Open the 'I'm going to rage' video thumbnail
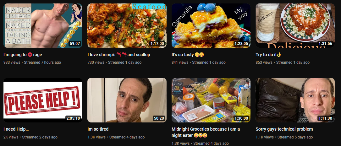Viewport: 341px width, 146px height. [x=43, y=25]
